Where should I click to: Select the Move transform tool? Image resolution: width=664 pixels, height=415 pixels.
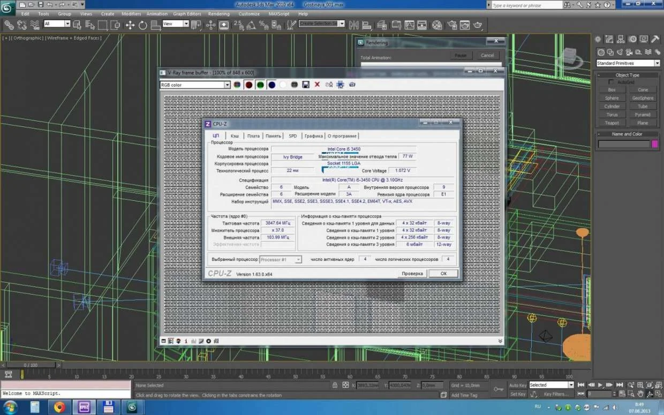(130, 25)
